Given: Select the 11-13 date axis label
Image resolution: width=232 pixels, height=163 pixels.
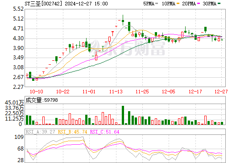Looking at the screenshot, I should [116, 92].
